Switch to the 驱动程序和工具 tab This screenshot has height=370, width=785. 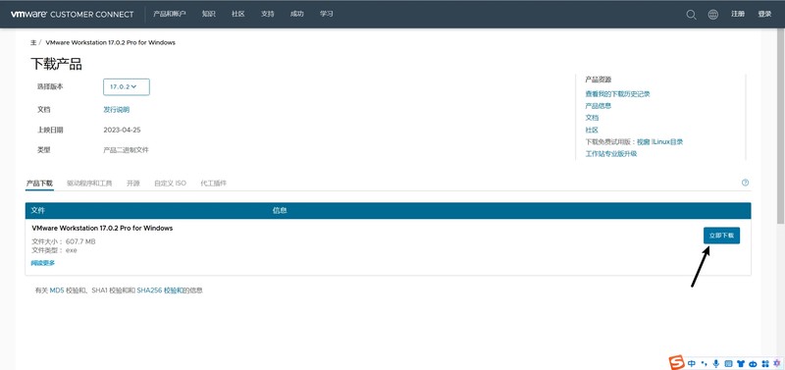pyautogui.click(x=89, y=184)
